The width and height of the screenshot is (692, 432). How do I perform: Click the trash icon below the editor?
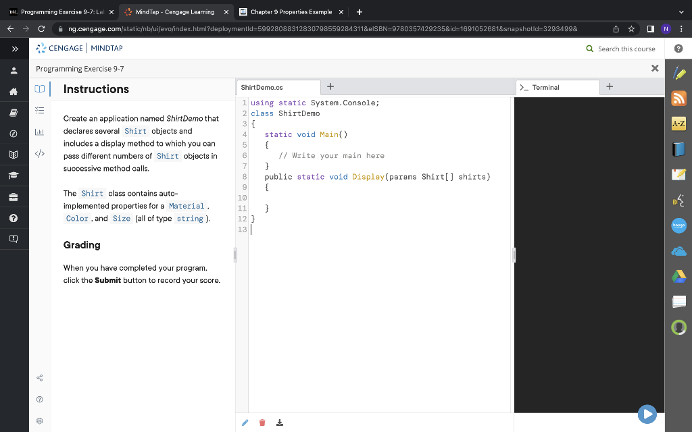pos(262,422)
